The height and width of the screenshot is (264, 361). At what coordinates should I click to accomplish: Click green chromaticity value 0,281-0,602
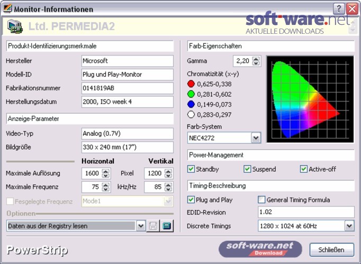click(x=214, y=94)
